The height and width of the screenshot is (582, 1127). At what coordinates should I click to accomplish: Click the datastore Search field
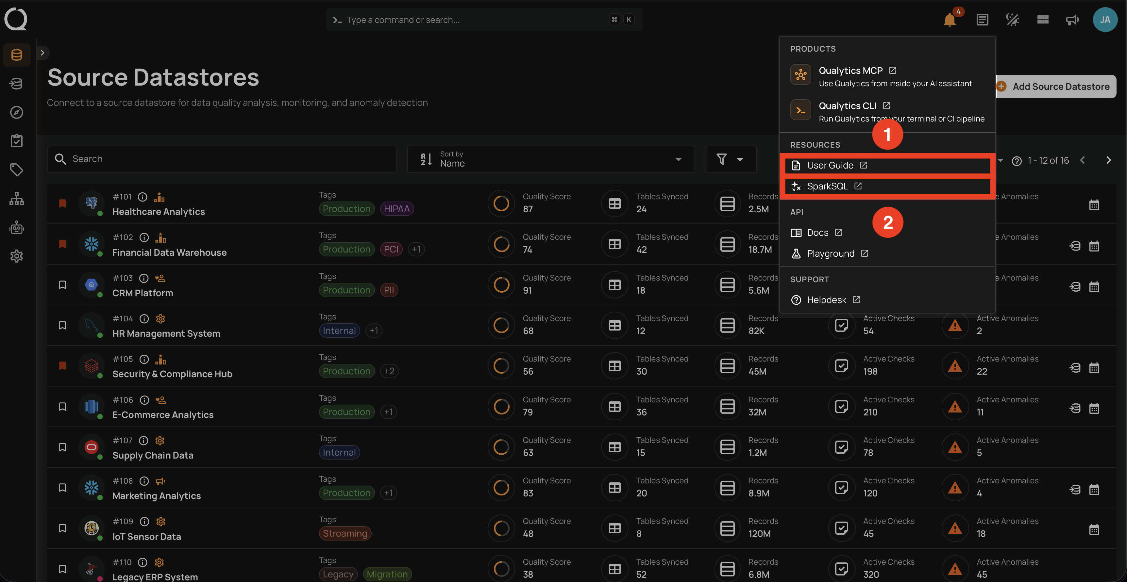(x=221, y=159)
